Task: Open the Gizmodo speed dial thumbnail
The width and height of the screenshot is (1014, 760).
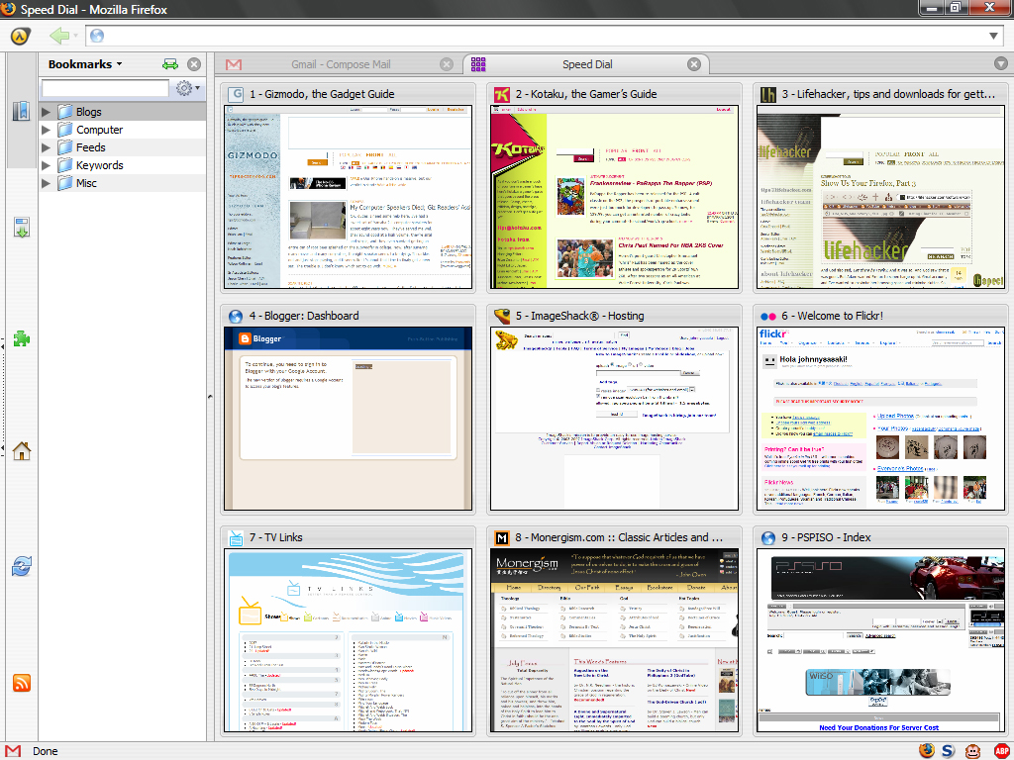Action: click(348, 197)
